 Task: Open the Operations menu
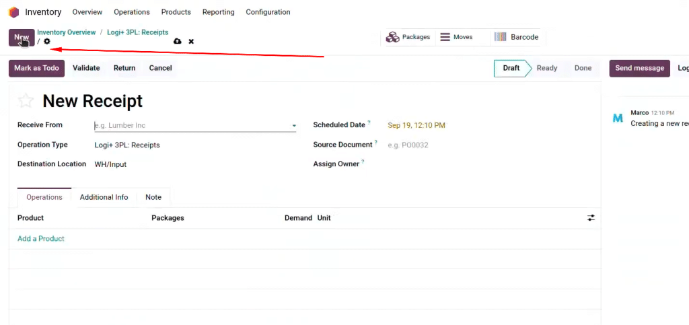coord(132,12)
